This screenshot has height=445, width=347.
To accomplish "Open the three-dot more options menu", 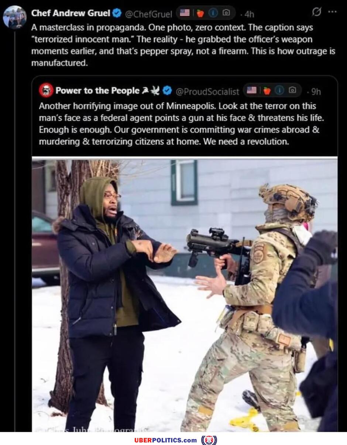I will (x=332, y=12).
